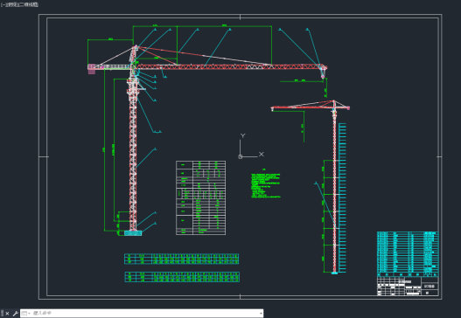Select the magenta counterweight block on crane
The image size is (461, 318).
tap(92, 70)
